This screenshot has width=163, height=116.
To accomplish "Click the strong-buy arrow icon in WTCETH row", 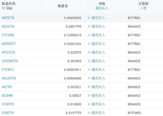I will [x=89, y=52].
